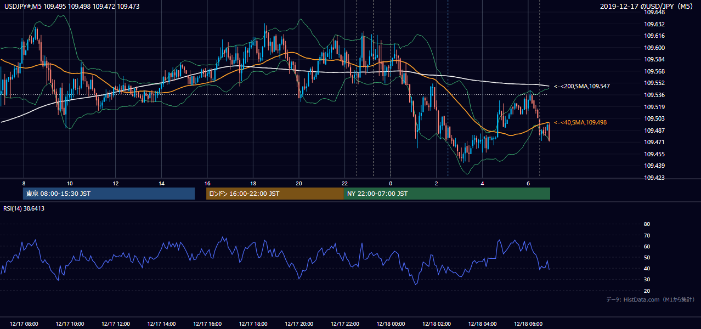Click price axis value 109.423
701x329 pixels.
[654, 178]
